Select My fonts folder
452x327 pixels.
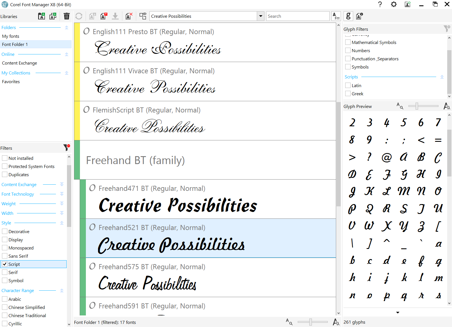(36, 36)
